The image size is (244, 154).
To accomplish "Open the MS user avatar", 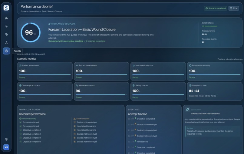I will [x=6, y=147].
